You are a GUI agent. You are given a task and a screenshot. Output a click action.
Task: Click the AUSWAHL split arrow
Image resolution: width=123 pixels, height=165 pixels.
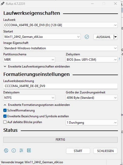click(115, 37)
